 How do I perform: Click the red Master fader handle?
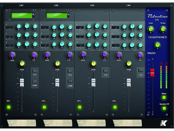click(x=152, y=73)
